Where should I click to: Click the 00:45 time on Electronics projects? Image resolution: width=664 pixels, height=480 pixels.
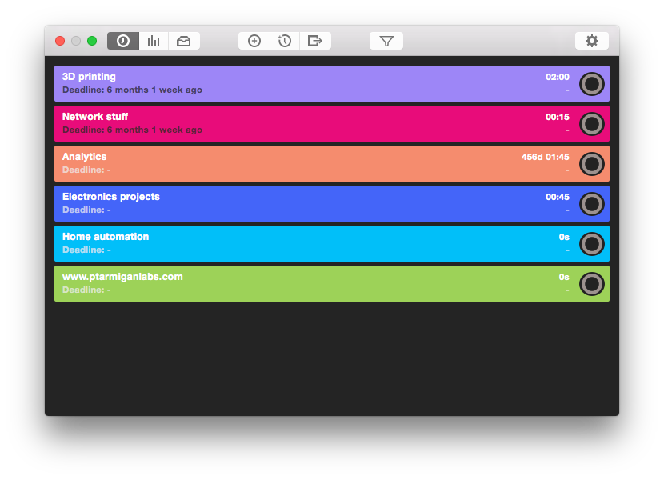pyautogui.click(x=558, y=197)
